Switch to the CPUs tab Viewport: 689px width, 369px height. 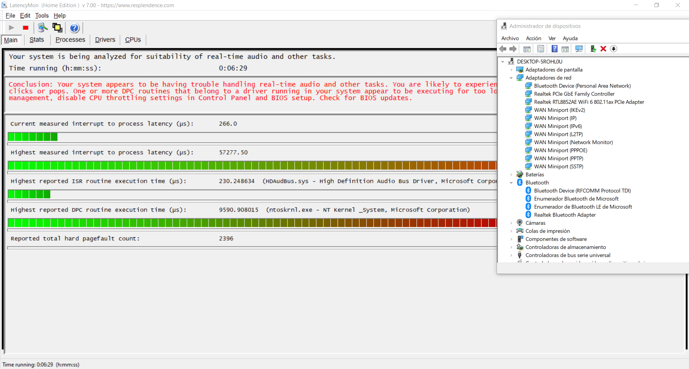click(133, 40)
